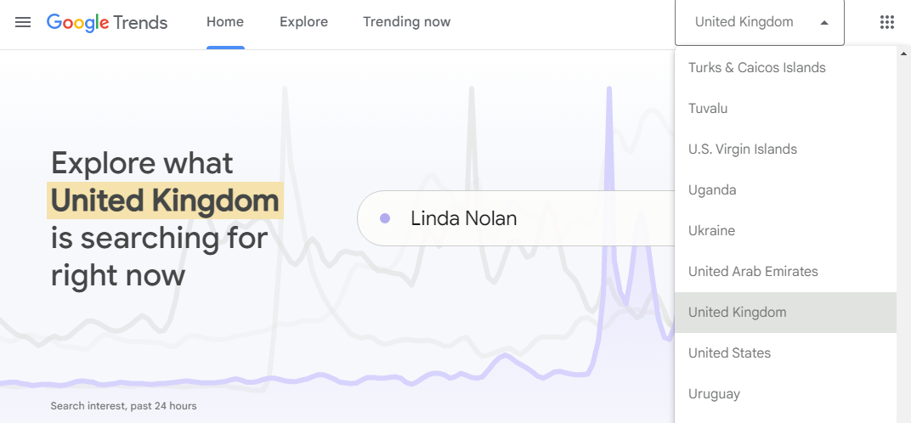Select U.S. Virgin Islands option
Viewport: 911px width, 423px height.
tap(785, 149)
